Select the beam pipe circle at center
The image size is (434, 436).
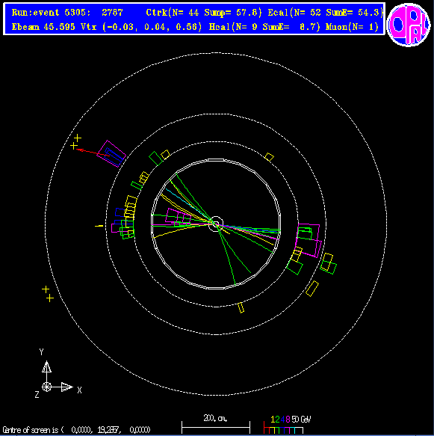click(216, 224)
